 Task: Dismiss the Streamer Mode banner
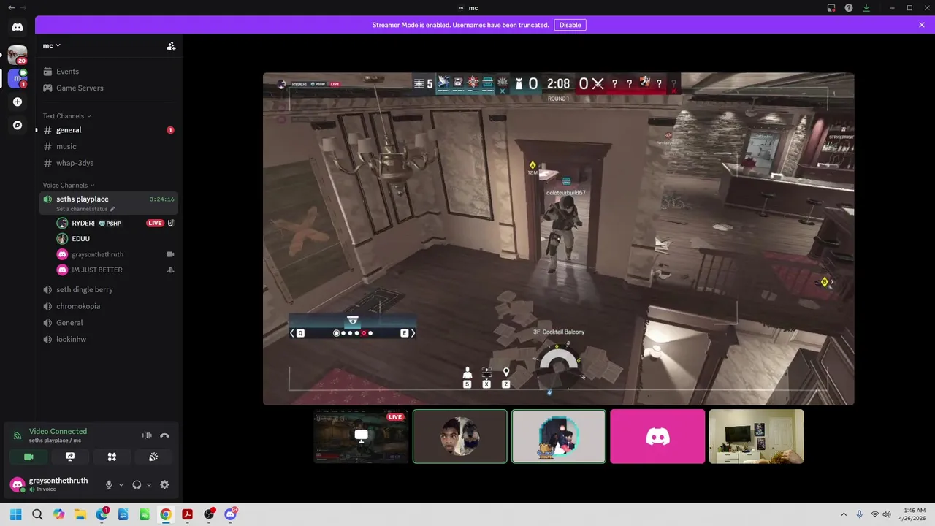(922, 25)
